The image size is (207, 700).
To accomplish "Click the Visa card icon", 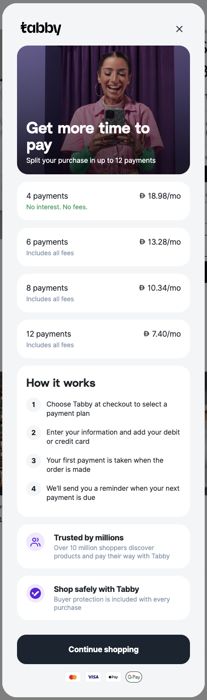I will (93, 677).
